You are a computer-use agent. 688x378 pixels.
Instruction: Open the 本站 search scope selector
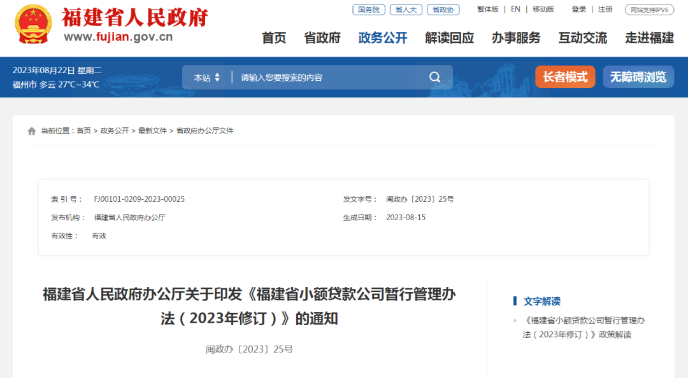pos(206,77)
